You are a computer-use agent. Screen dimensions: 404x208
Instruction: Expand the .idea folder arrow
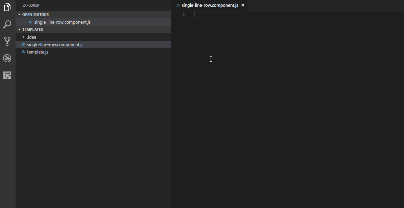pyautogui.click(x=23, y=37)
